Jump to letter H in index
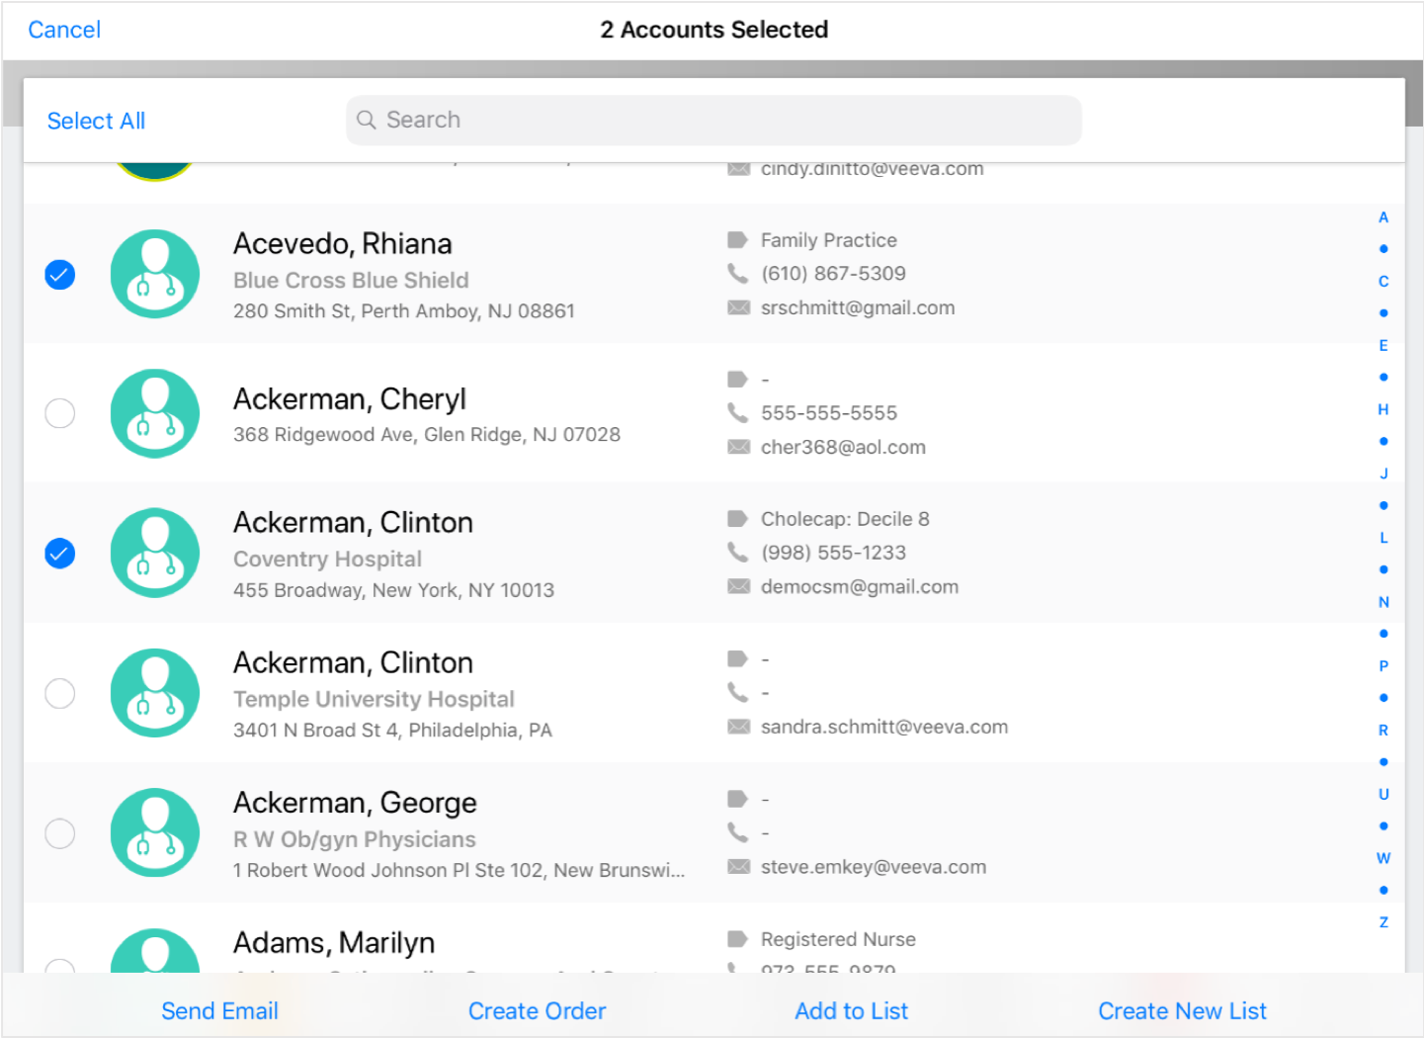 pos(1383,409)
